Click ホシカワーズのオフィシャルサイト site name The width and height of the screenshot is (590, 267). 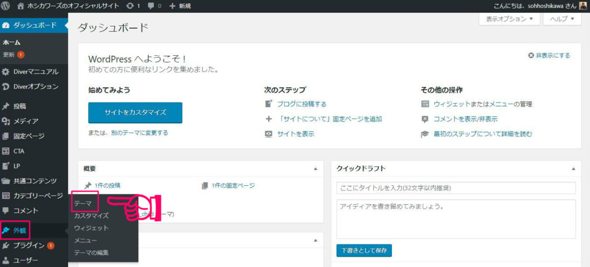tap(73, 6)
